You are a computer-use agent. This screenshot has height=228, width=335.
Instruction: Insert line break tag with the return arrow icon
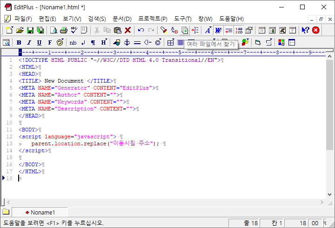pos(83,43)
